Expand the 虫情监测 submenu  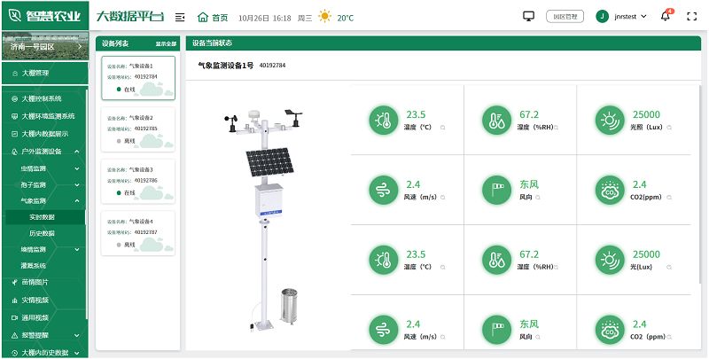79,168
